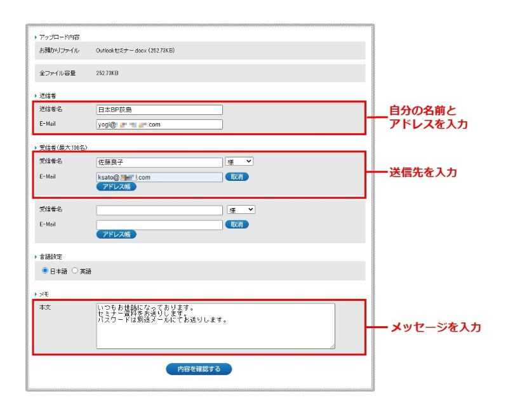Image resolution: width=508 pixels, height=417 pixels.
Task: Click 取消 next to the ksato email
Action: (237, 176)
